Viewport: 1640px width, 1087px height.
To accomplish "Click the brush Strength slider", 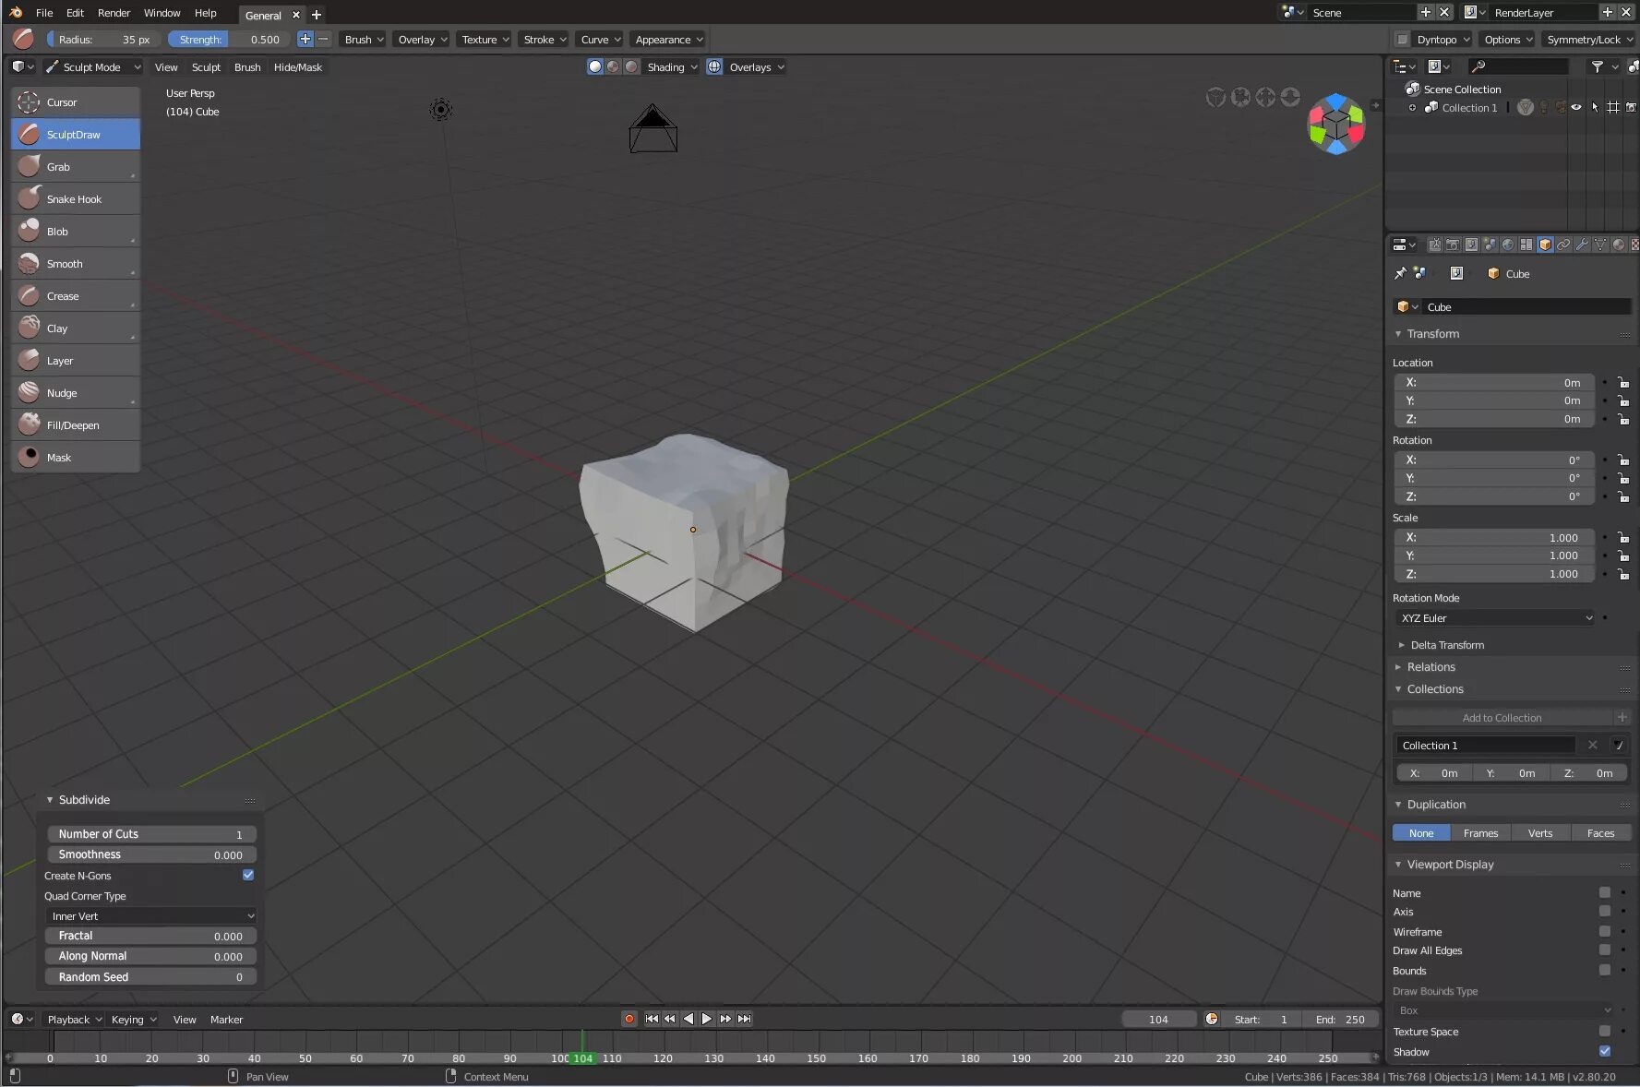I will coord(229,40).
